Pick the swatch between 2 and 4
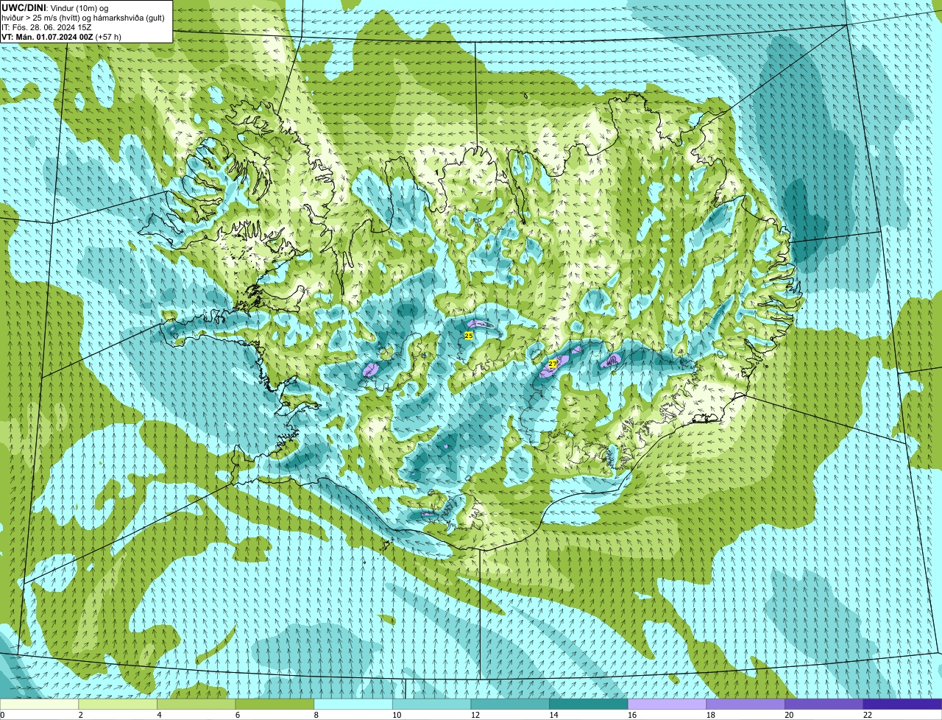 click(118, 704)
